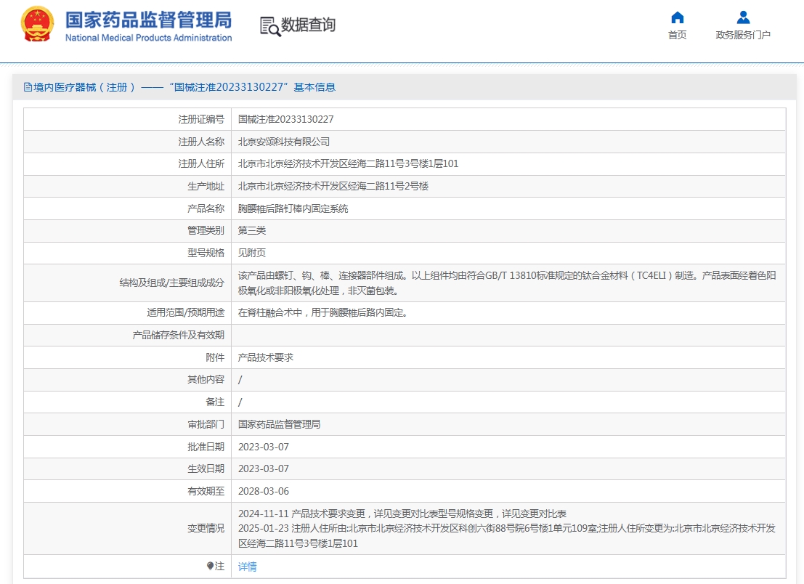Click the 政务服务门户 text label

(x=743, y=35)
